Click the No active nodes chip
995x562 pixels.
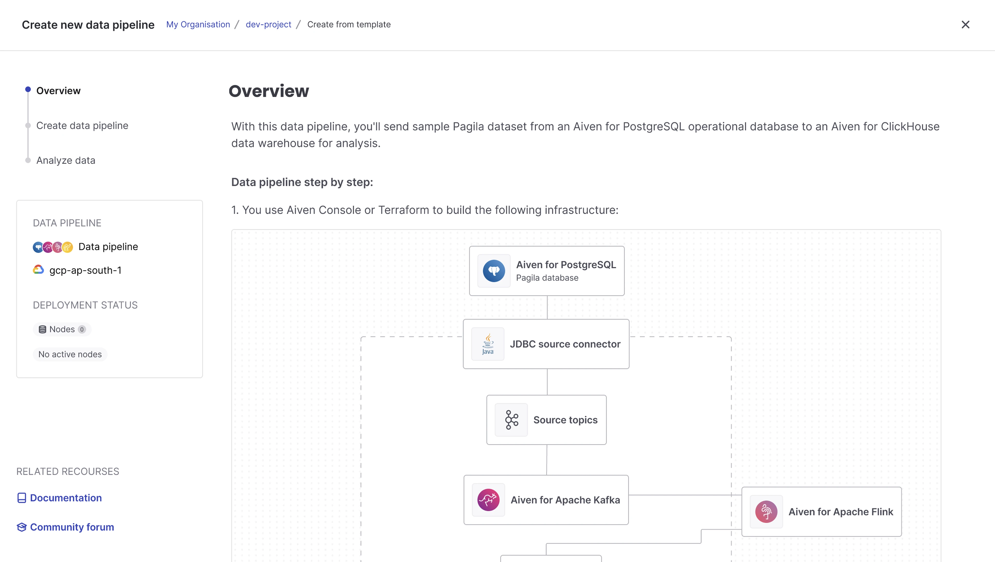(70, 354)
